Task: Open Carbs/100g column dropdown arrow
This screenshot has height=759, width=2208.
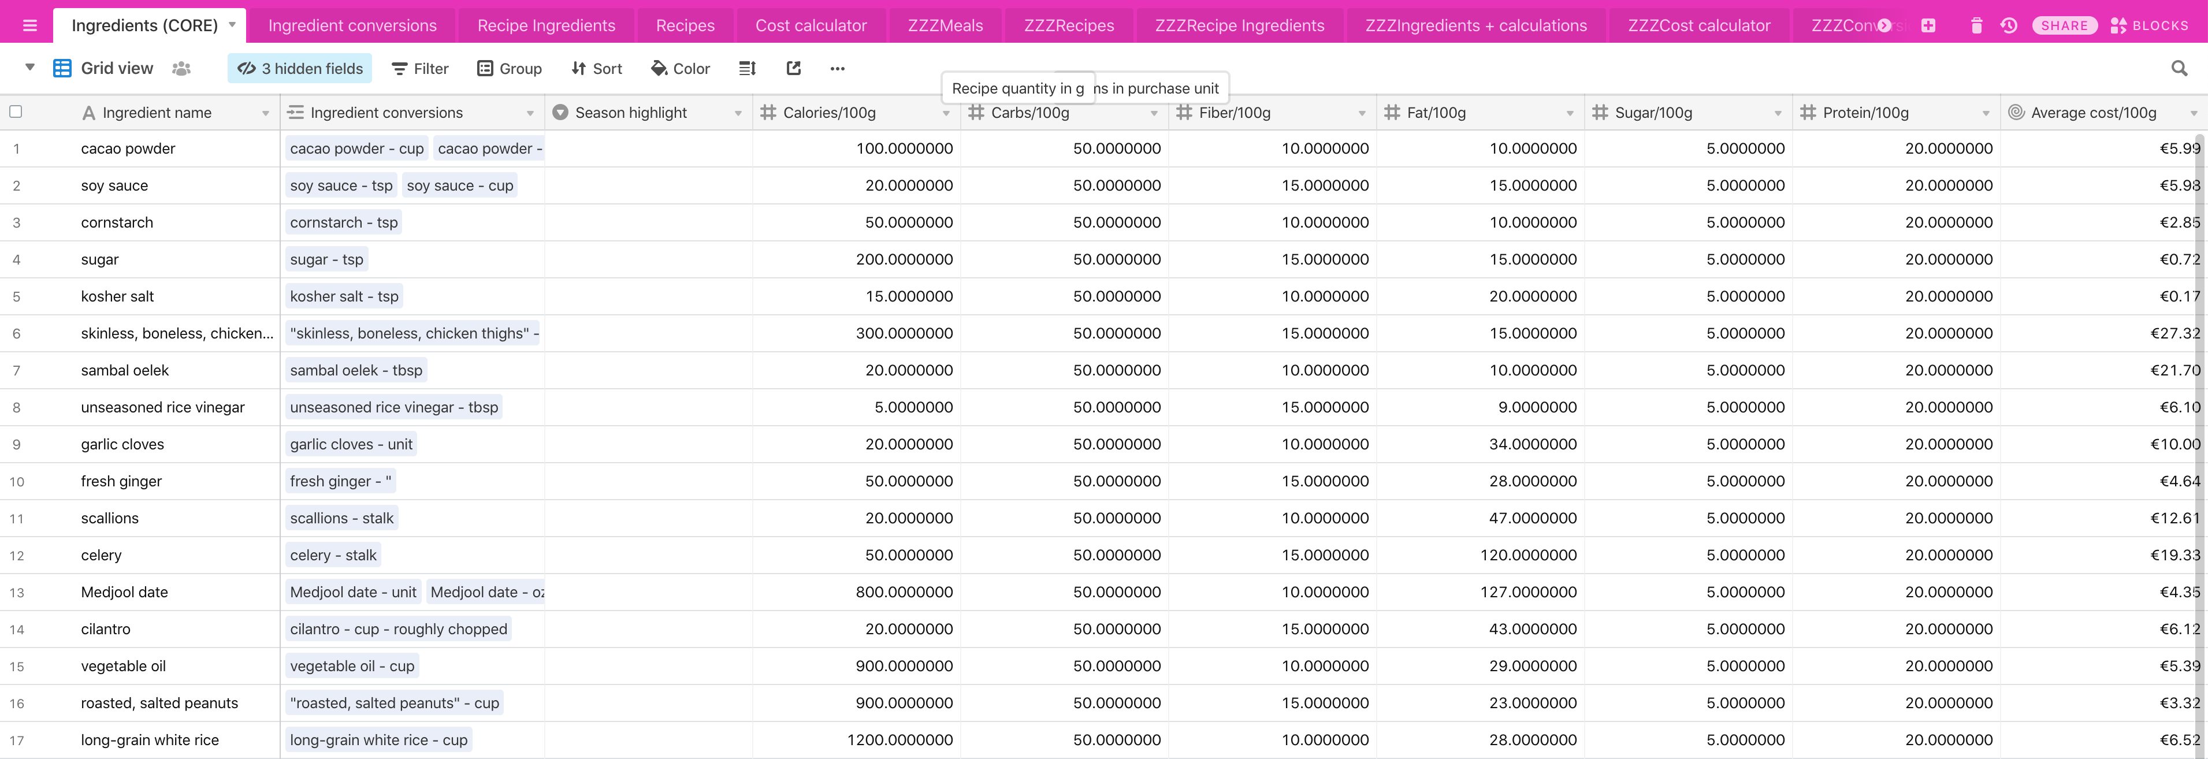Action: tap(1154, 113)
